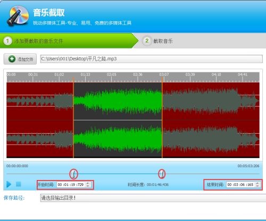Click the Play button
The height and width of the screenshot is (221, 266).
9,184
